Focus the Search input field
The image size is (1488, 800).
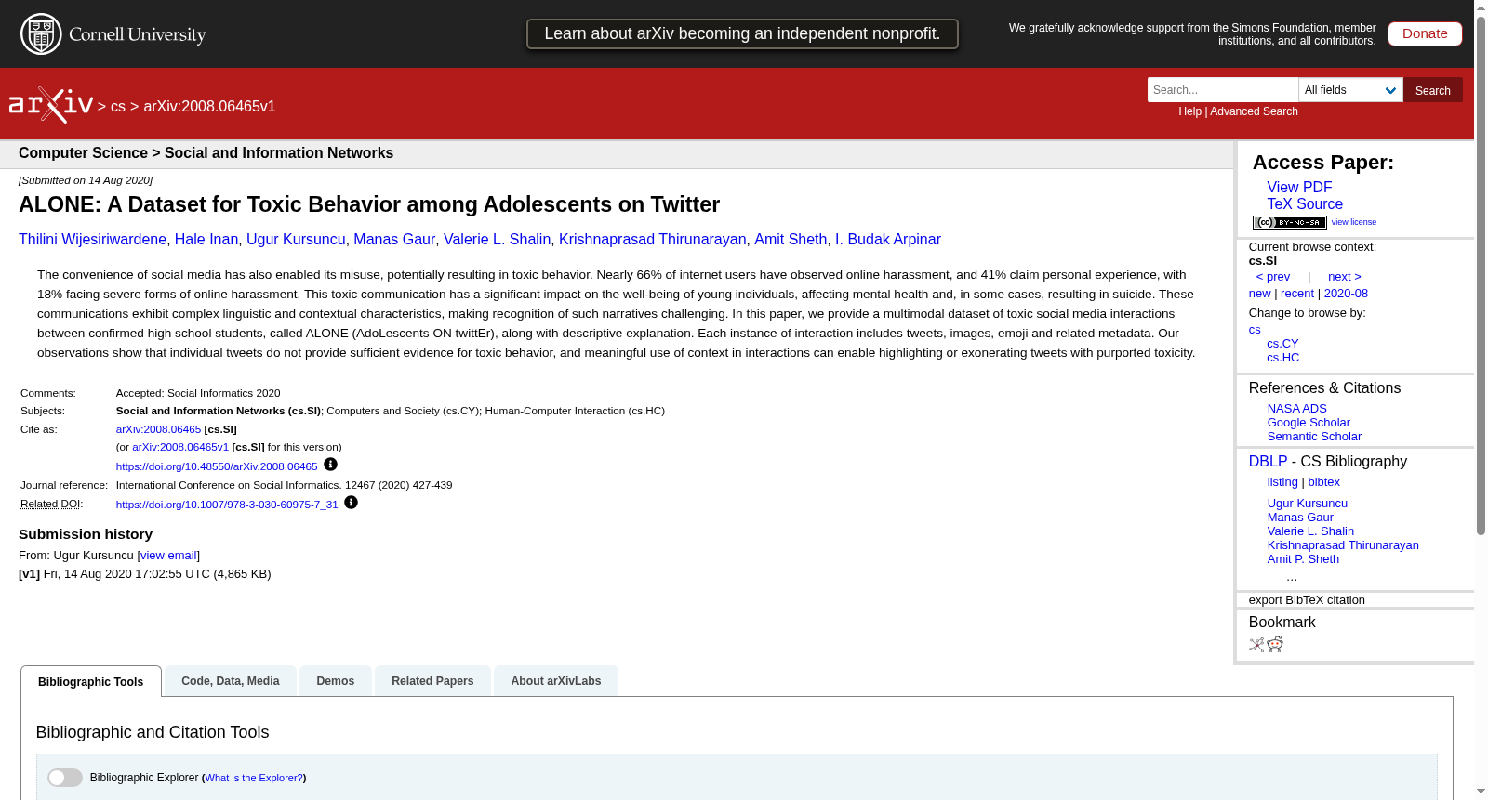pyautogui.click(x=1223, y=90)
